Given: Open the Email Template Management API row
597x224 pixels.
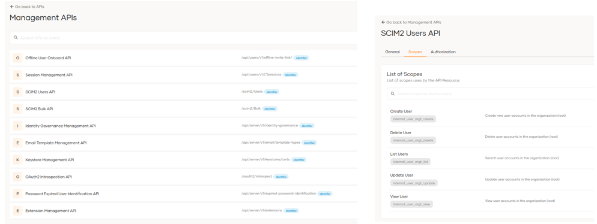Looking at the screenshot, I should coord(183,143).
